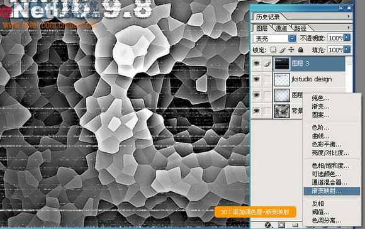Hide the jkstudio design layer

coord(257,79)
